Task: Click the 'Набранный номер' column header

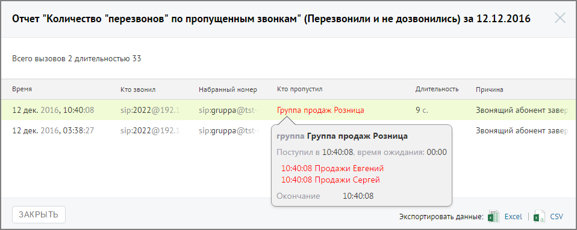Action: pyautogui.click(x=228, y=89)
